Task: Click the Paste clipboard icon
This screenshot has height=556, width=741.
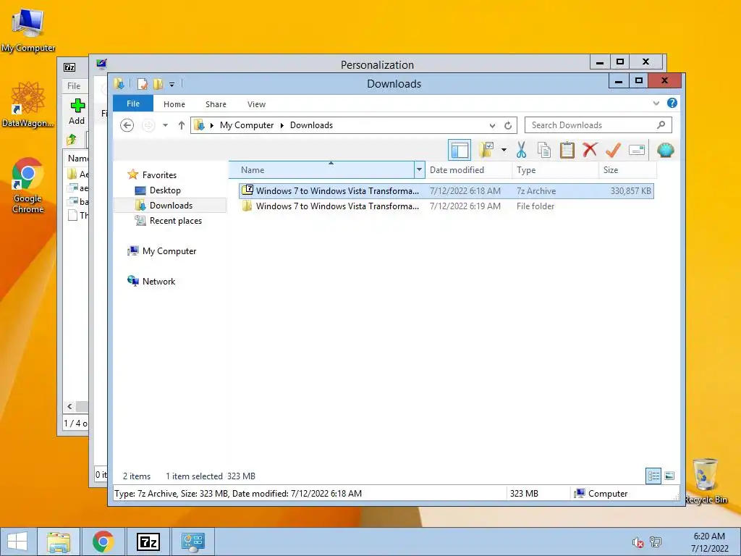Action: click(x=567, y=151)
